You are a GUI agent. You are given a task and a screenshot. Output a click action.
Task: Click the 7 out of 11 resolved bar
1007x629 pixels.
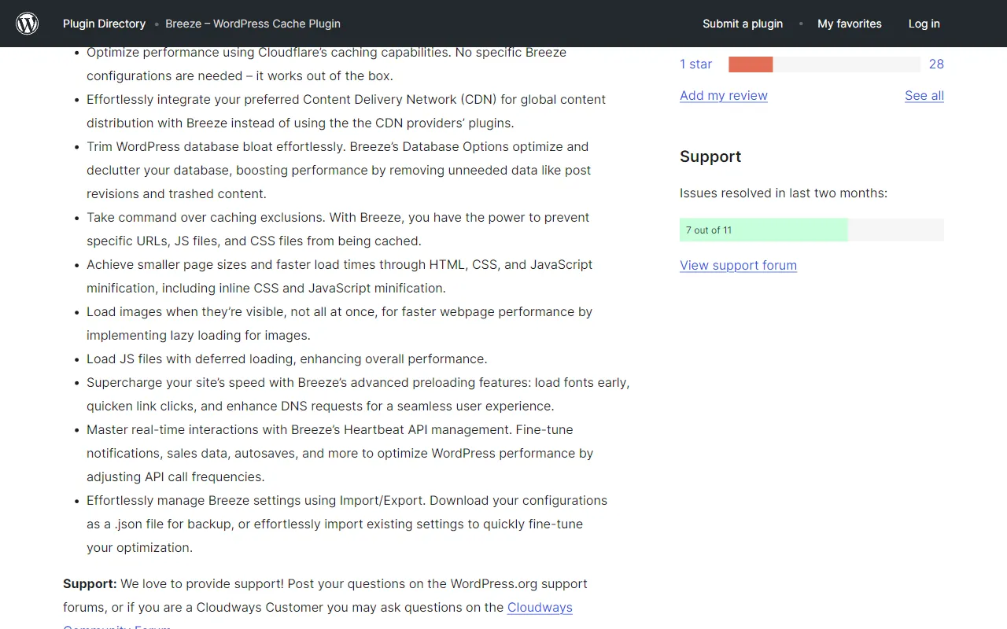(812, 230)
